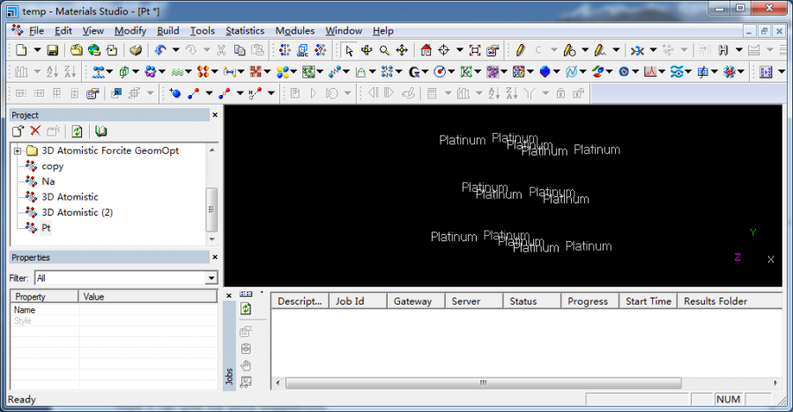Open the Properties Filter 'All' dropdown
The width and height of the screenshot is (793, 412).
tap(211, 278)
